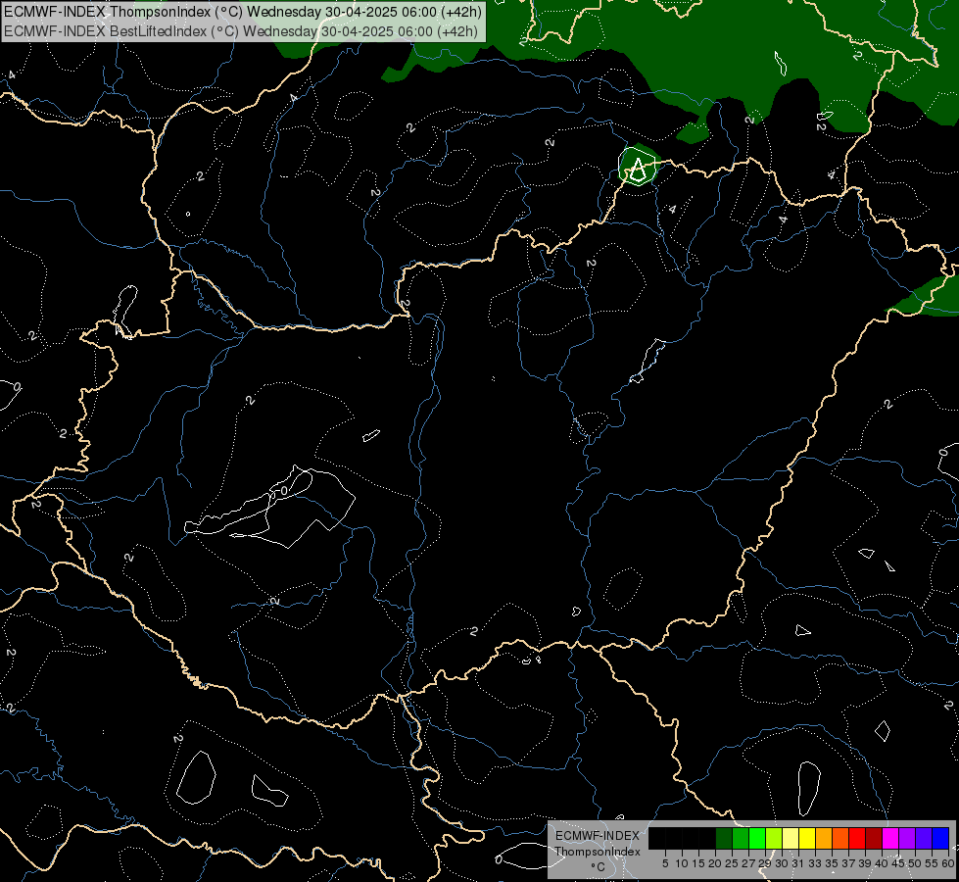The width and height of the screenshot is (959, 882).
Task: Click the legend tick value 39
Action: [865, 863]
